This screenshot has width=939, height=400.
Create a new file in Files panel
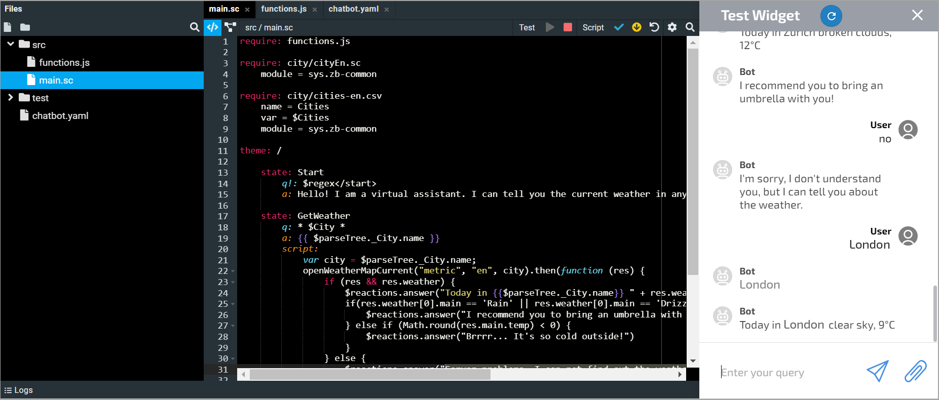click(8, 27)
